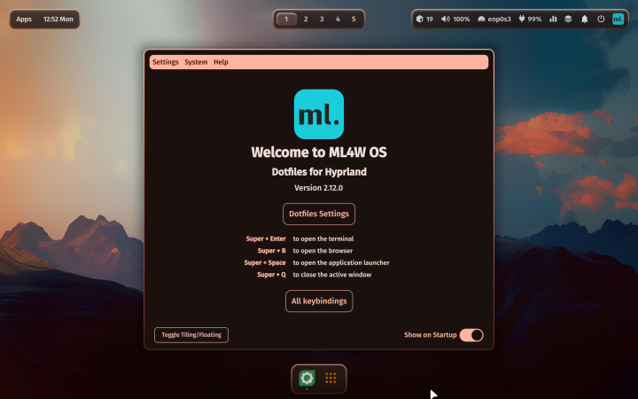This screenshot has height=399, width=638.
Task: Switch to workspace 5
Action: (x=354, y=20)
